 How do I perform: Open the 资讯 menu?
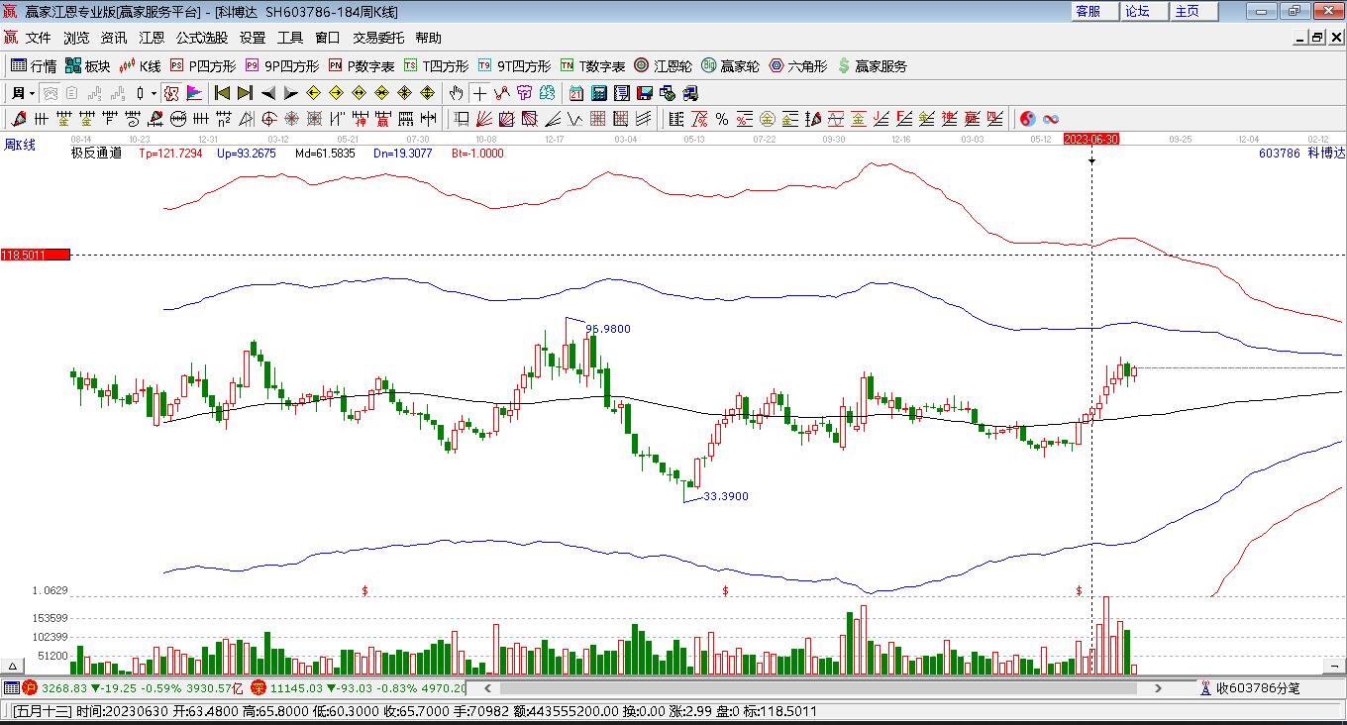pyautogui.click(x=114, y=38)
